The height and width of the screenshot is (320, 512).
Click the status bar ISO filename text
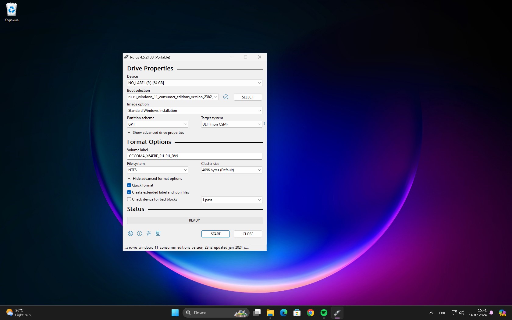pos(186,247)
